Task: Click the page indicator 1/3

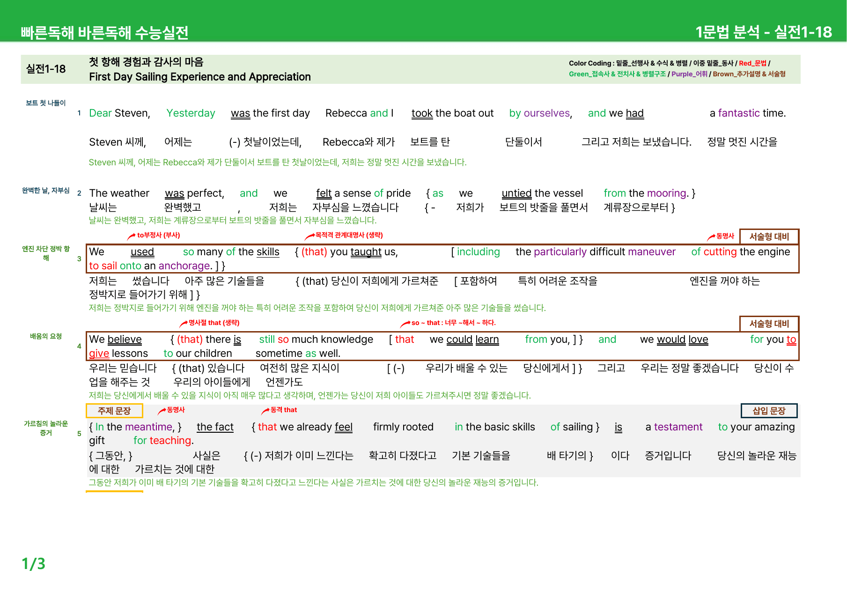Action: coord(34,563)
